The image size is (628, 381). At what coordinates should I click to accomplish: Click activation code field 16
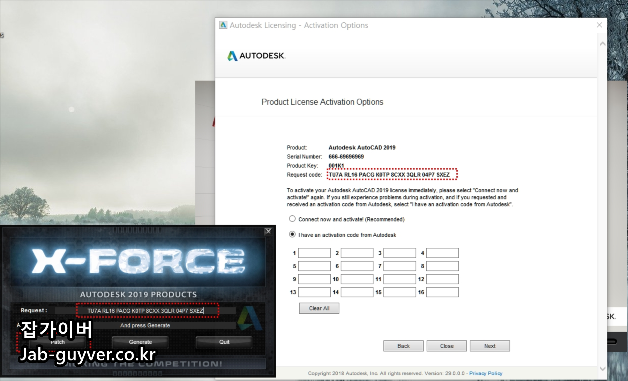coord(442,292)
